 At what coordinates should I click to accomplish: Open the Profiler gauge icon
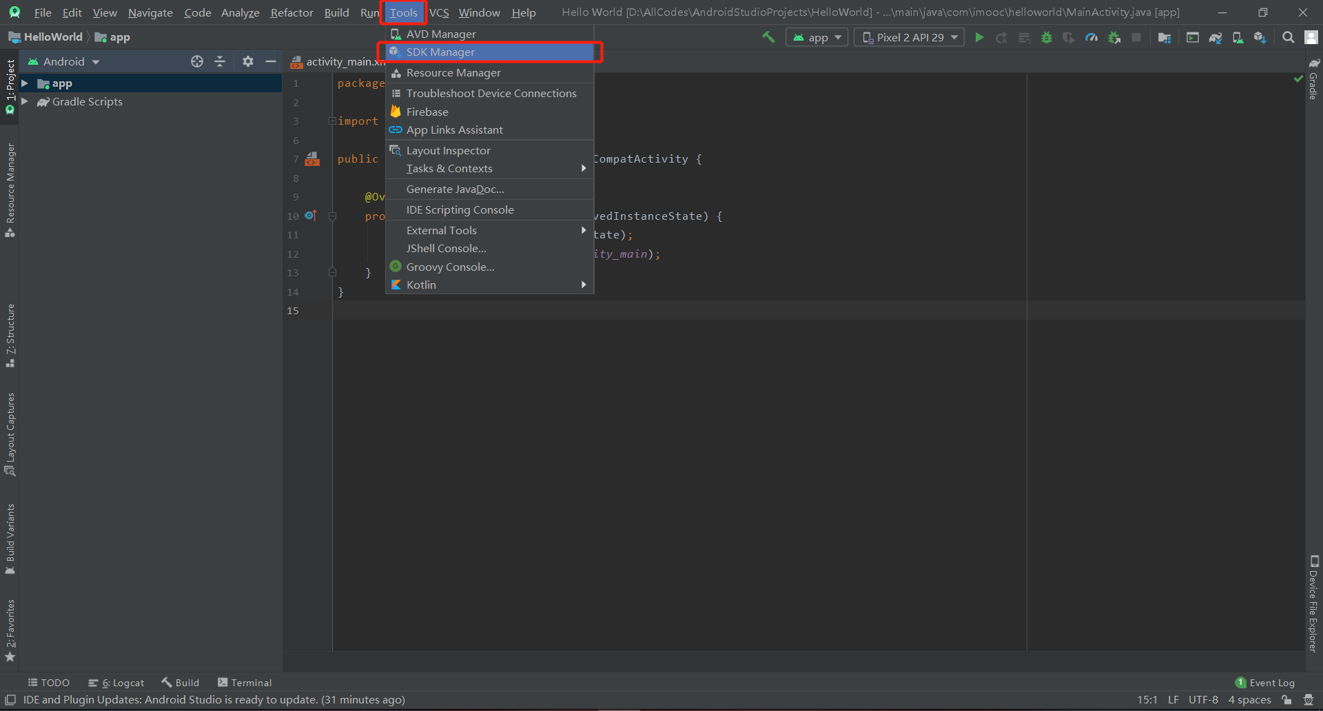coord(1091,37)
